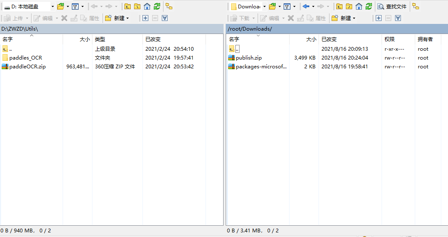The width and height of the screenshot is (448, 237).
Task: Select files plus icon in remote panel
Action: 379,18
